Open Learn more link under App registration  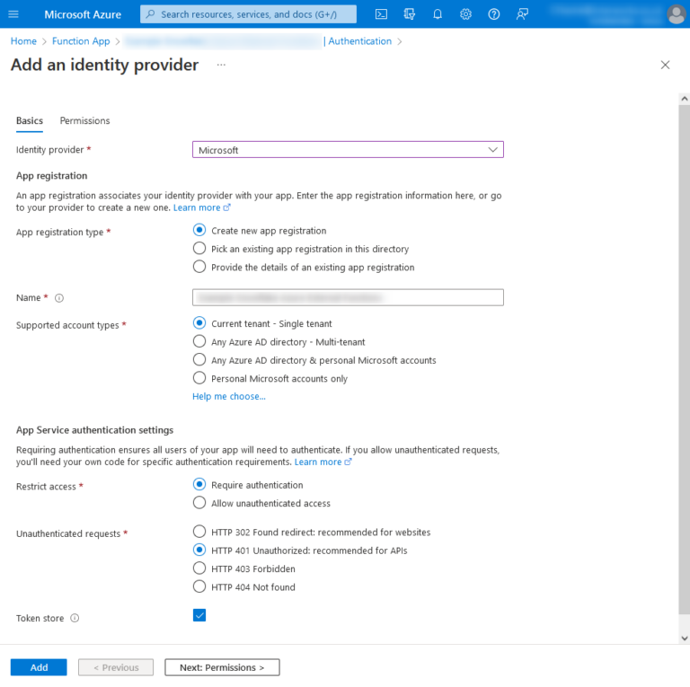[201, 207]
